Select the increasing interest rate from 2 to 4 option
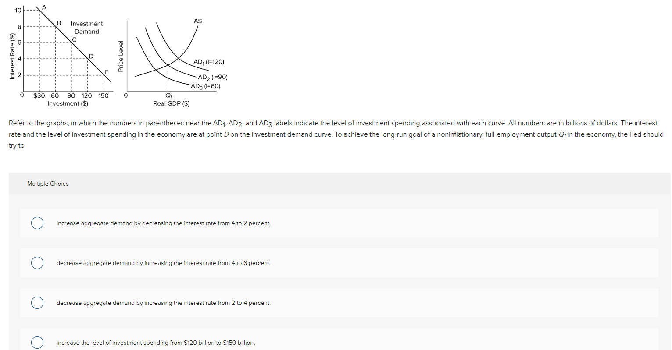The height and width of the screenshot is (350, 672). (x=37, y=303)
